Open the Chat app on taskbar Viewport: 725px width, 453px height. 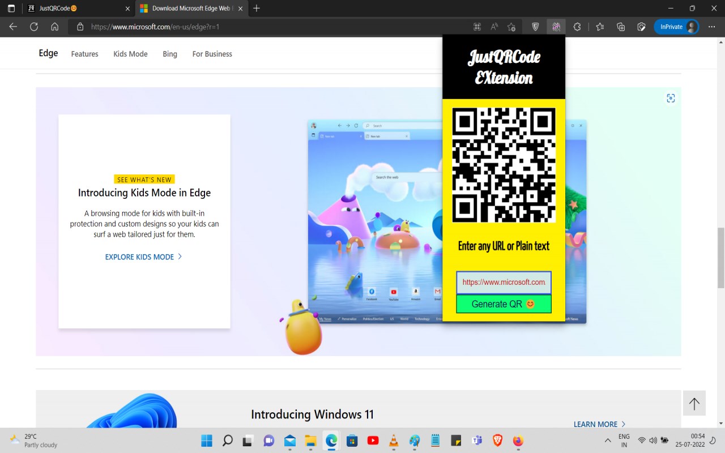(268, 441)
